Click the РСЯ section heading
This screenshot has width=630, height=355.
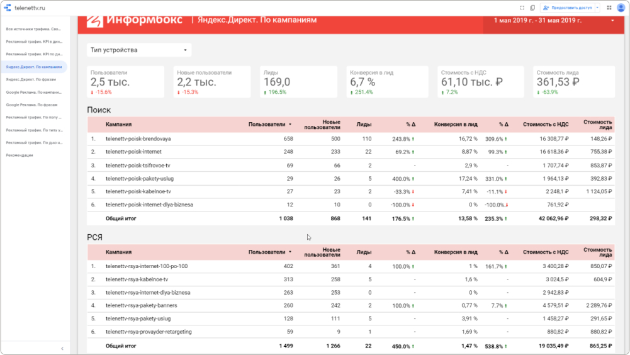95,237
